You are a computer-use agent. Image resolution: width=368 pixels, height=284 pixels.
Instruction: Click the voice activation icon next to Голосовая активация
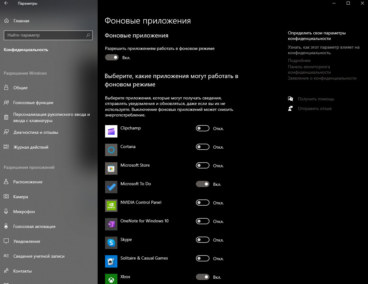[6, 226]
